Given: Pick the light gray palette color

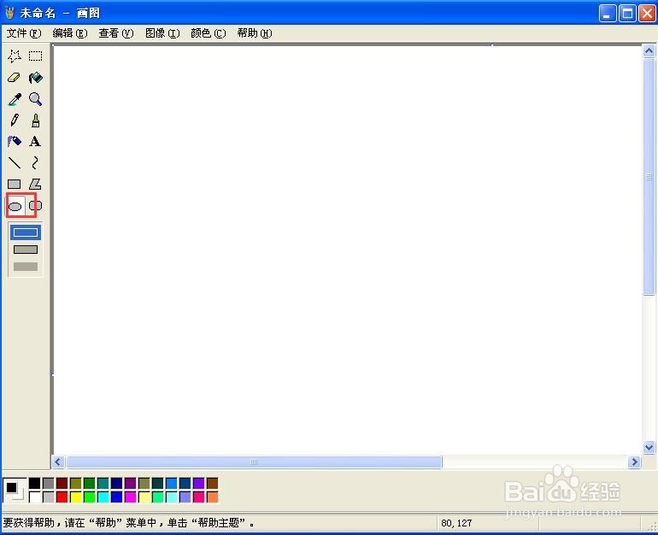Looking at the screenshot, I should coord(49,497).
